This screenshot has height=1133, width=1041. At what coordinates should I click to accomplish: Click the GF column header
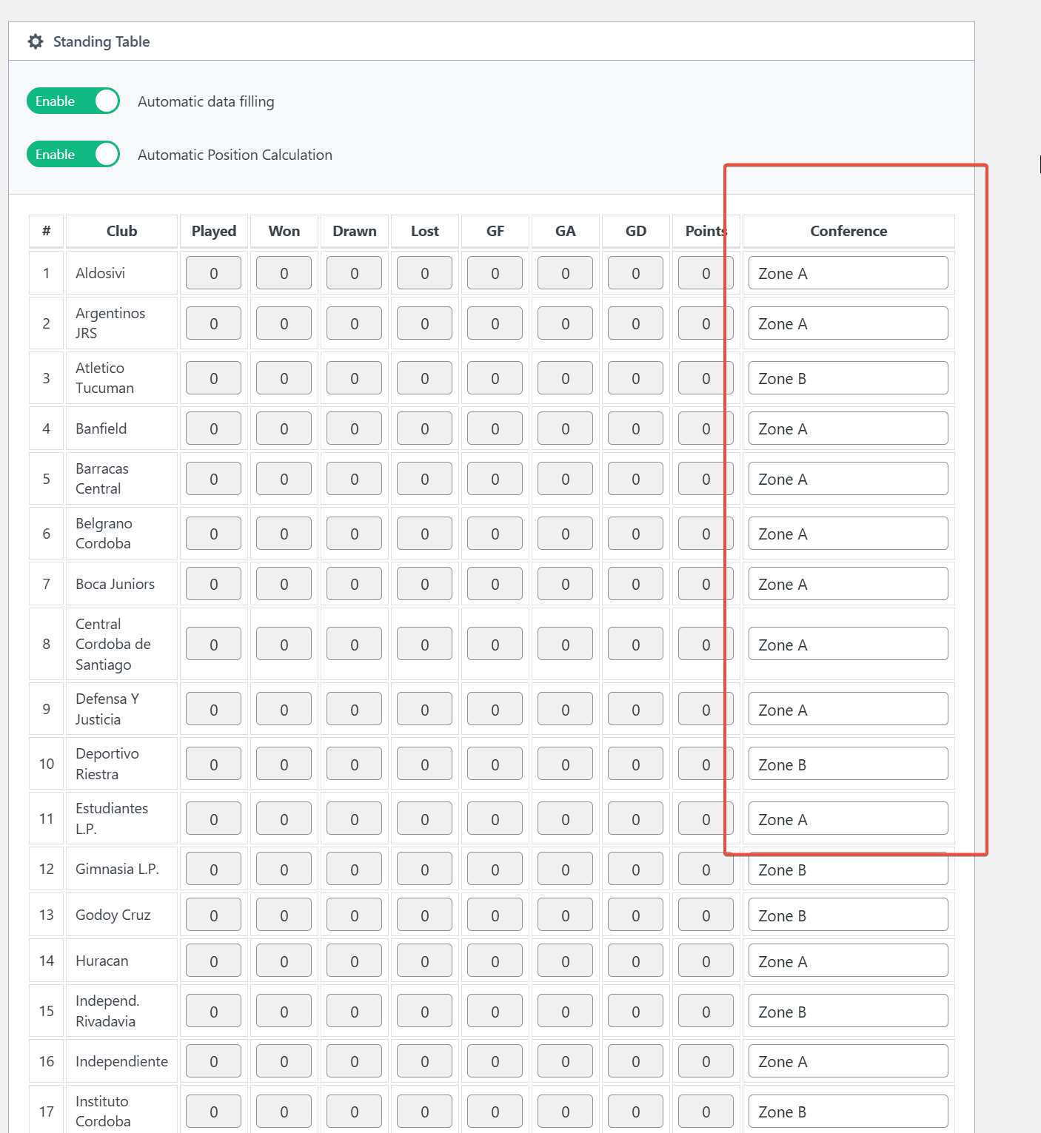495,231
